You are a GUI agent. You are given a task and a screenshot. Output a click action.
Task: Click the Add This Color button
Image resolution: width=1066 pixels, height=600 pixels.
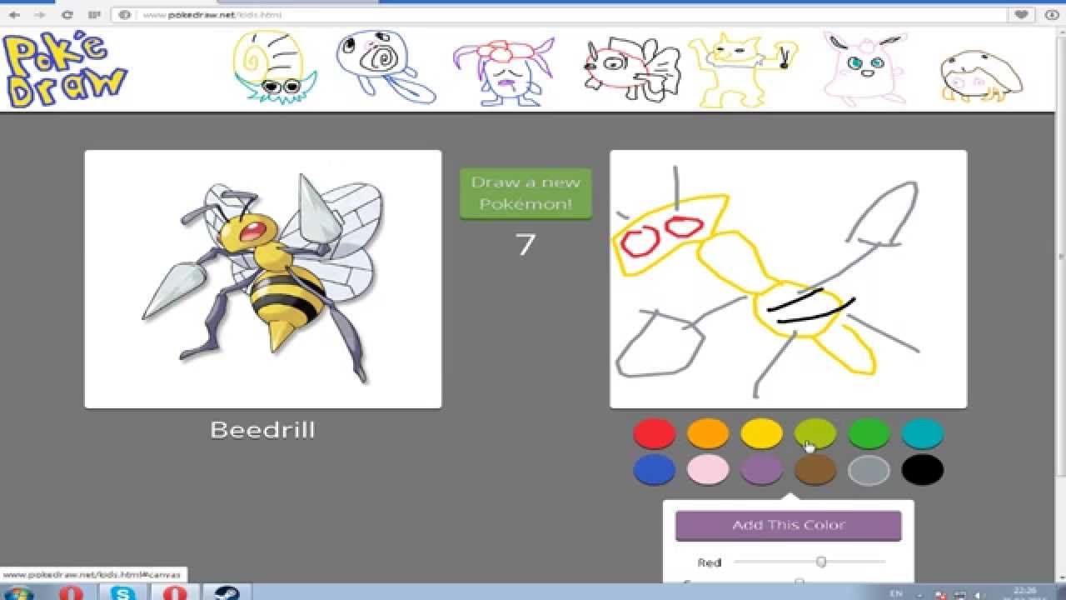click(x=788, y=525)
